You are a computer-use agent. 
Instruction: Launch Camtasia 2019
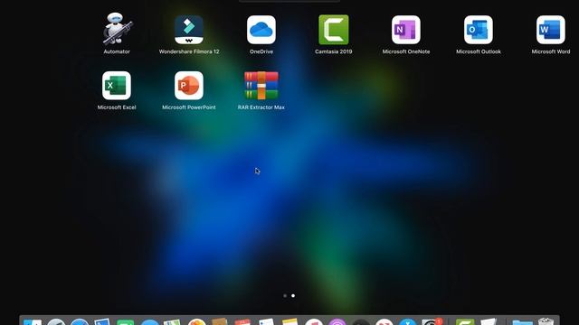[334, 30]
